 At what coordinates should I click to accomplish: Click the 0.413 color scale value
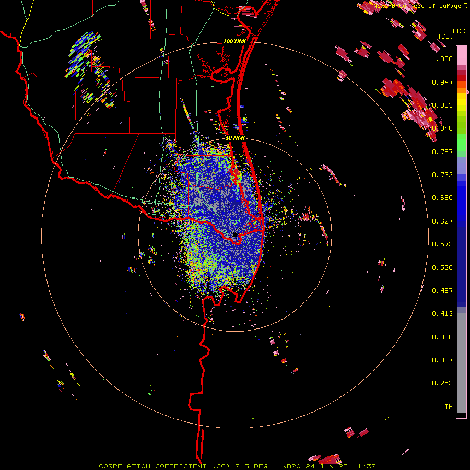pyautogui.click(x=442, y=314)
